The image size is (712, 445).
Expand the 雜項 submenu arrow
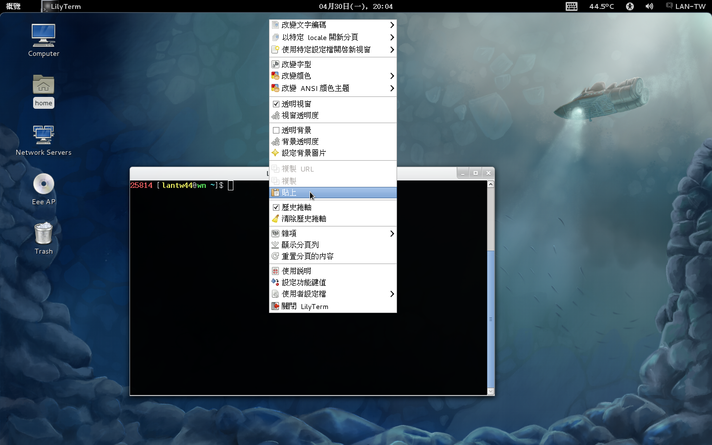coord(392,233)
